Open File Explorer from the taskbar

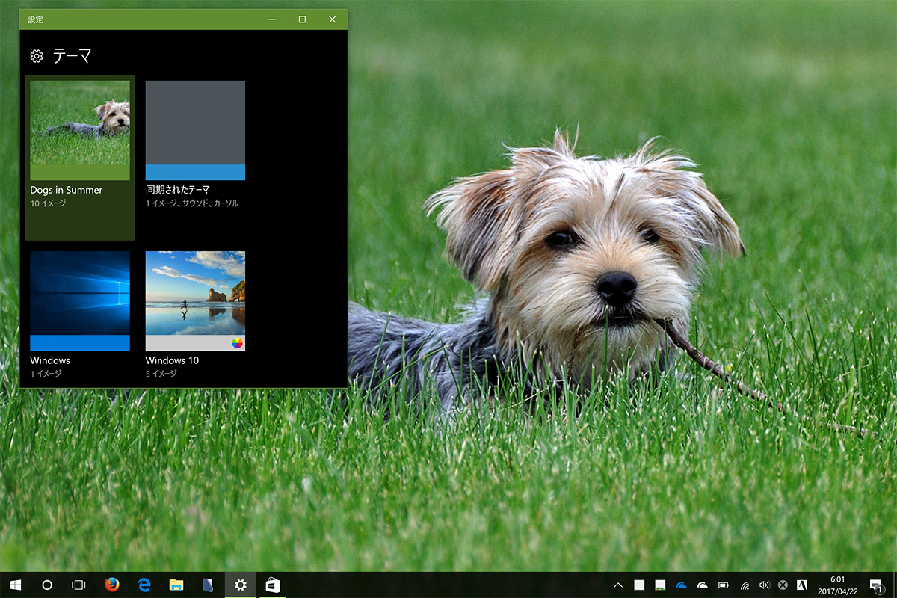(176, 585)
